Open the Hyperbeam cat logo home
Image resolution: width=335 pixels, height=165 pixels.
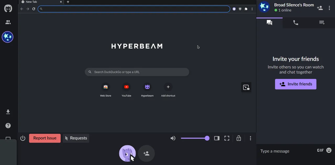coord(8,8)
